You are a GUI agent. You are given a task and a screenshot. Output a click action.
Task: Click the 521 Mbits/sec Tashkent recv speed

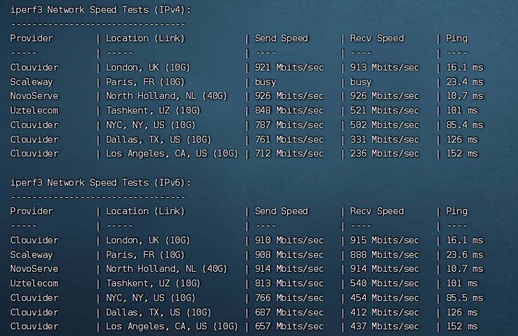point(384,110)
